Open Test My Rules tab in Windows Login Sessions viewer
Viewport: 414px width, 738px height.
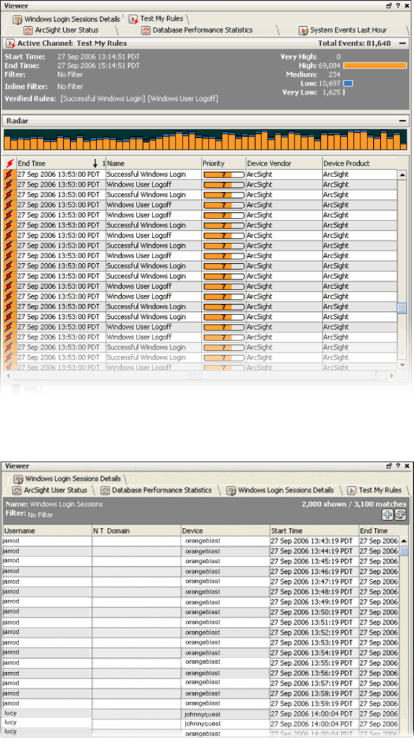point(375,491)
